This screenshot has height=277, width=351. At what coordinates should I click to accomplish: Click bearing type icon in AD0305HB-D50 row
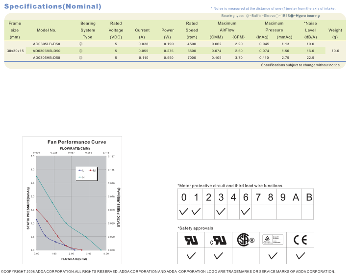(x=80, y=57)
